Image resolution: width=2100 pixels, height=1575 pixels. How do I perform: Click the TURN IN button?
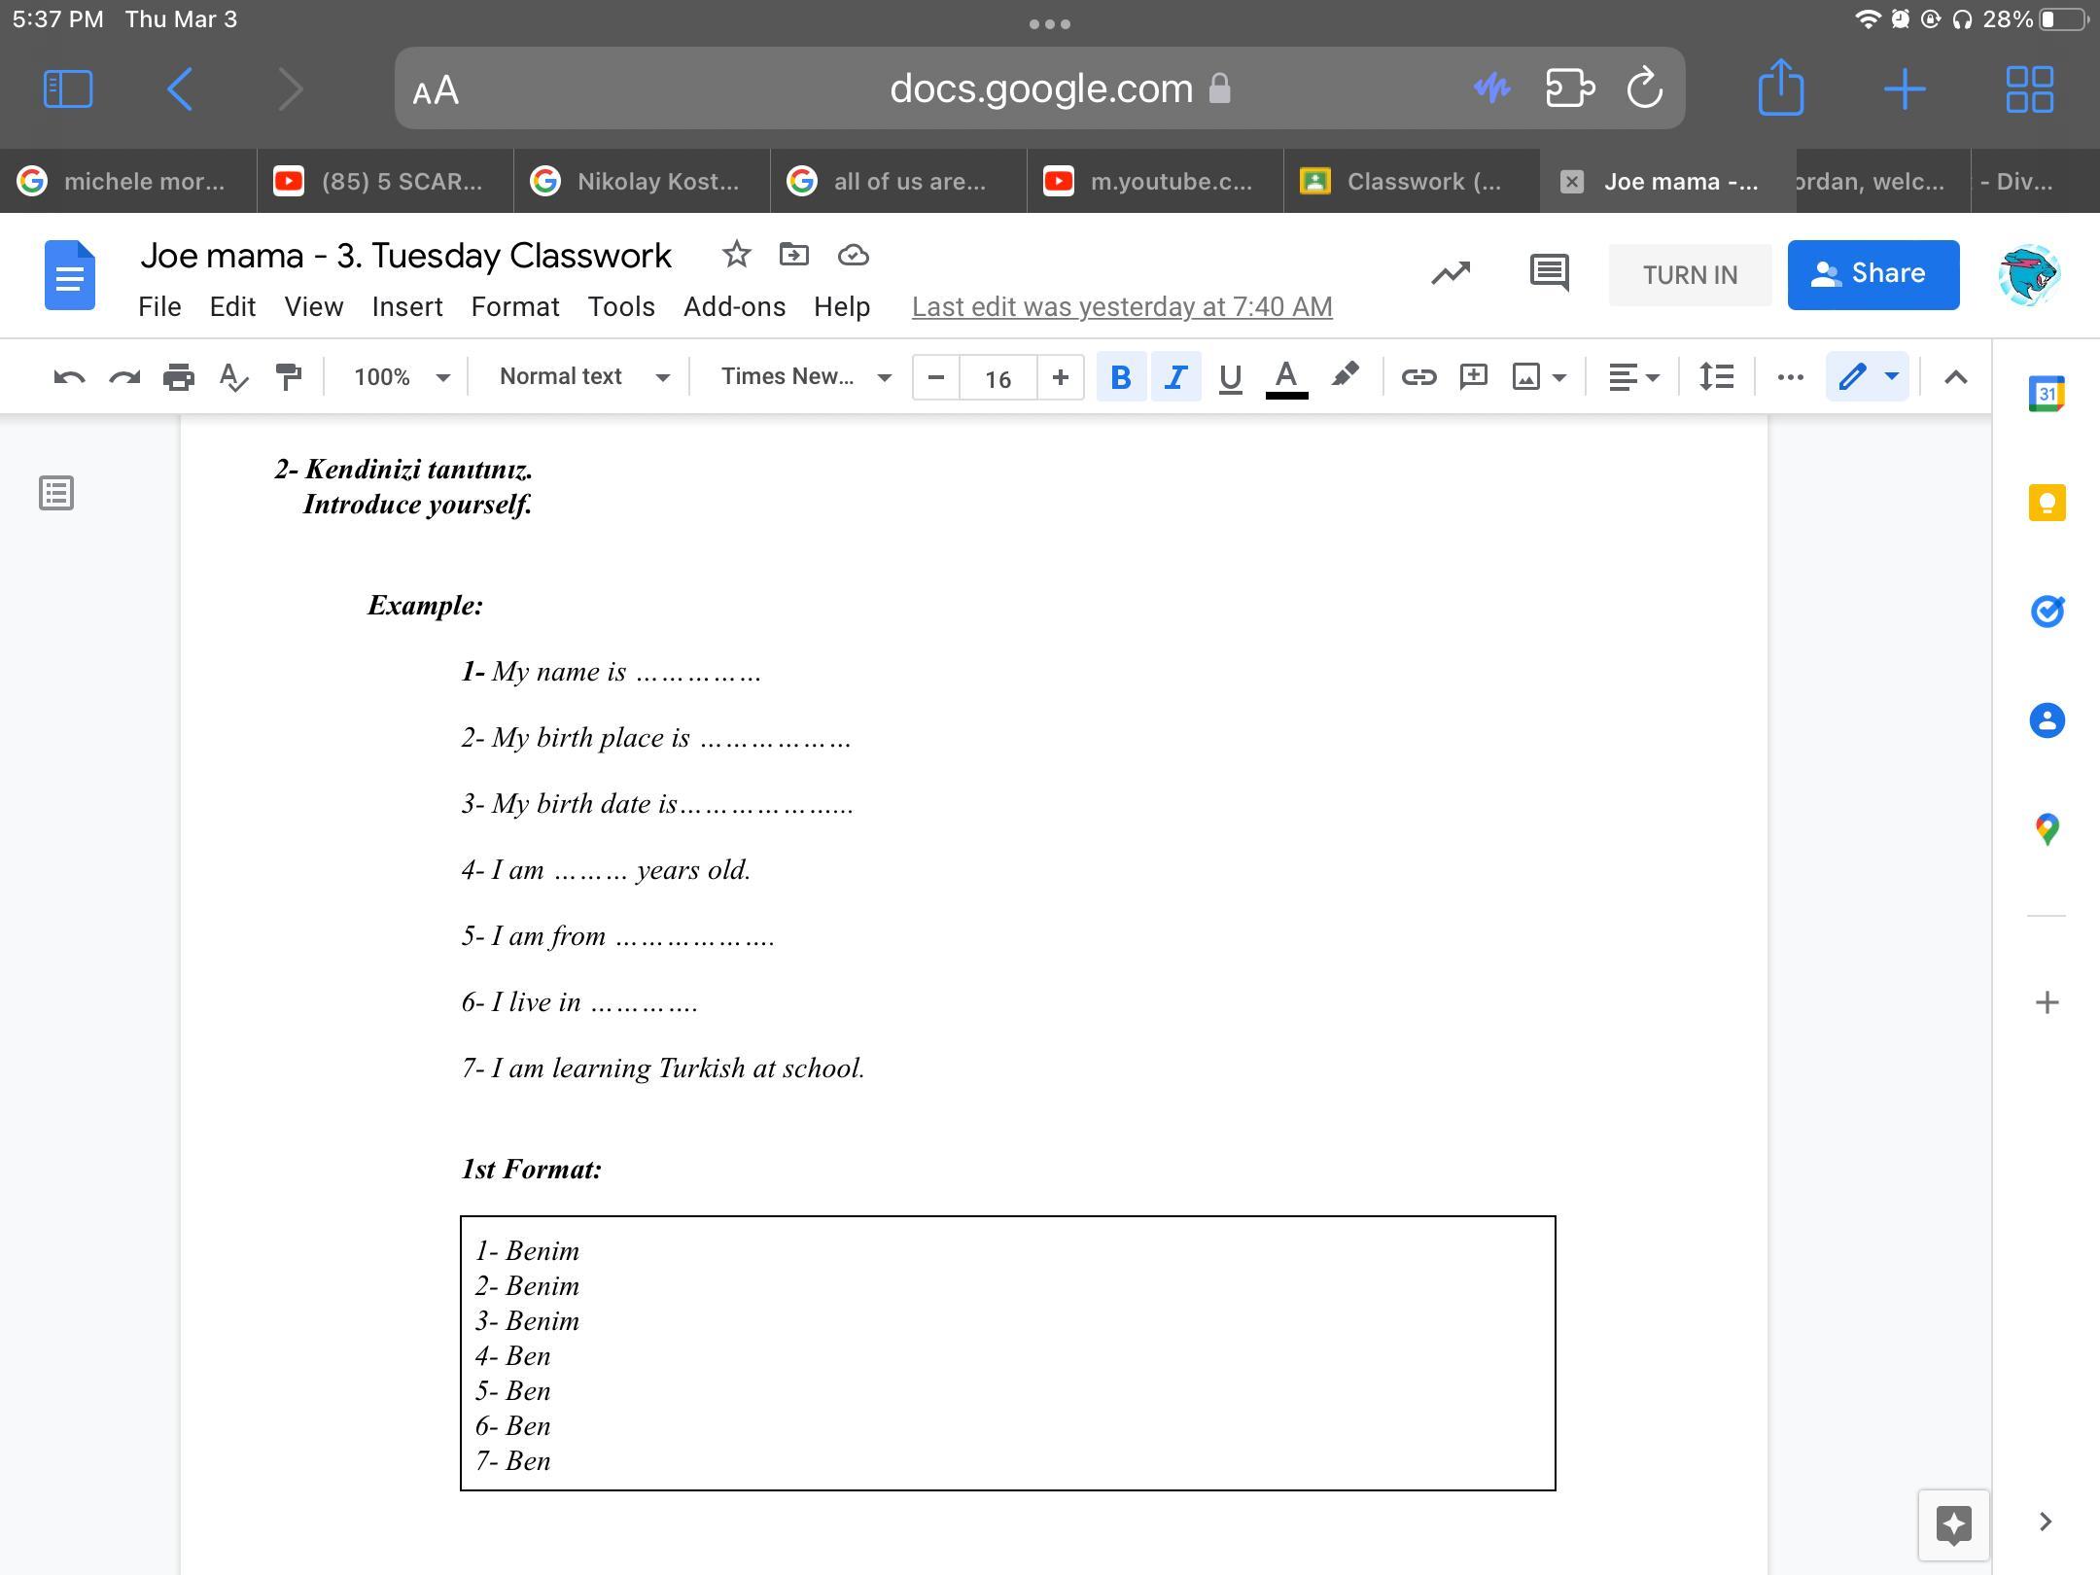[x=1690, y=275]
